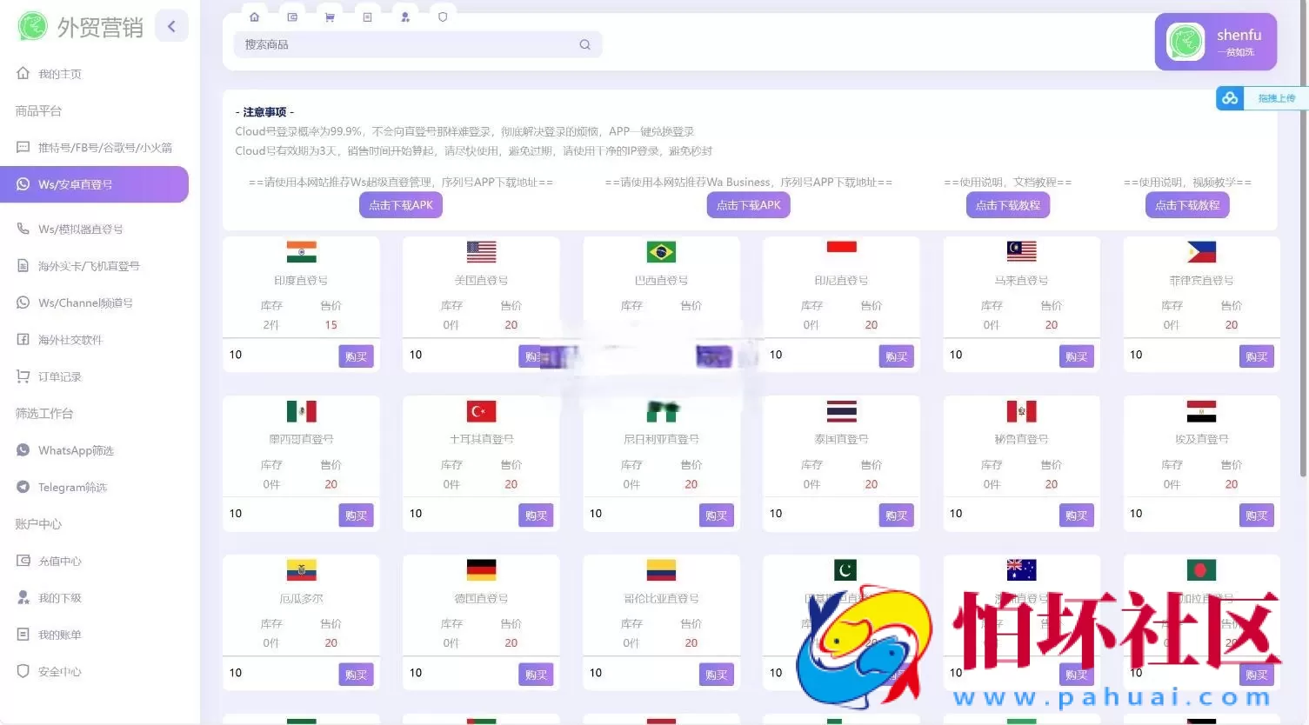The height and width of the screenshot is (725, 1309).
Task: Select Telegram筛选 from the sidebar
Action: point(70,487)
